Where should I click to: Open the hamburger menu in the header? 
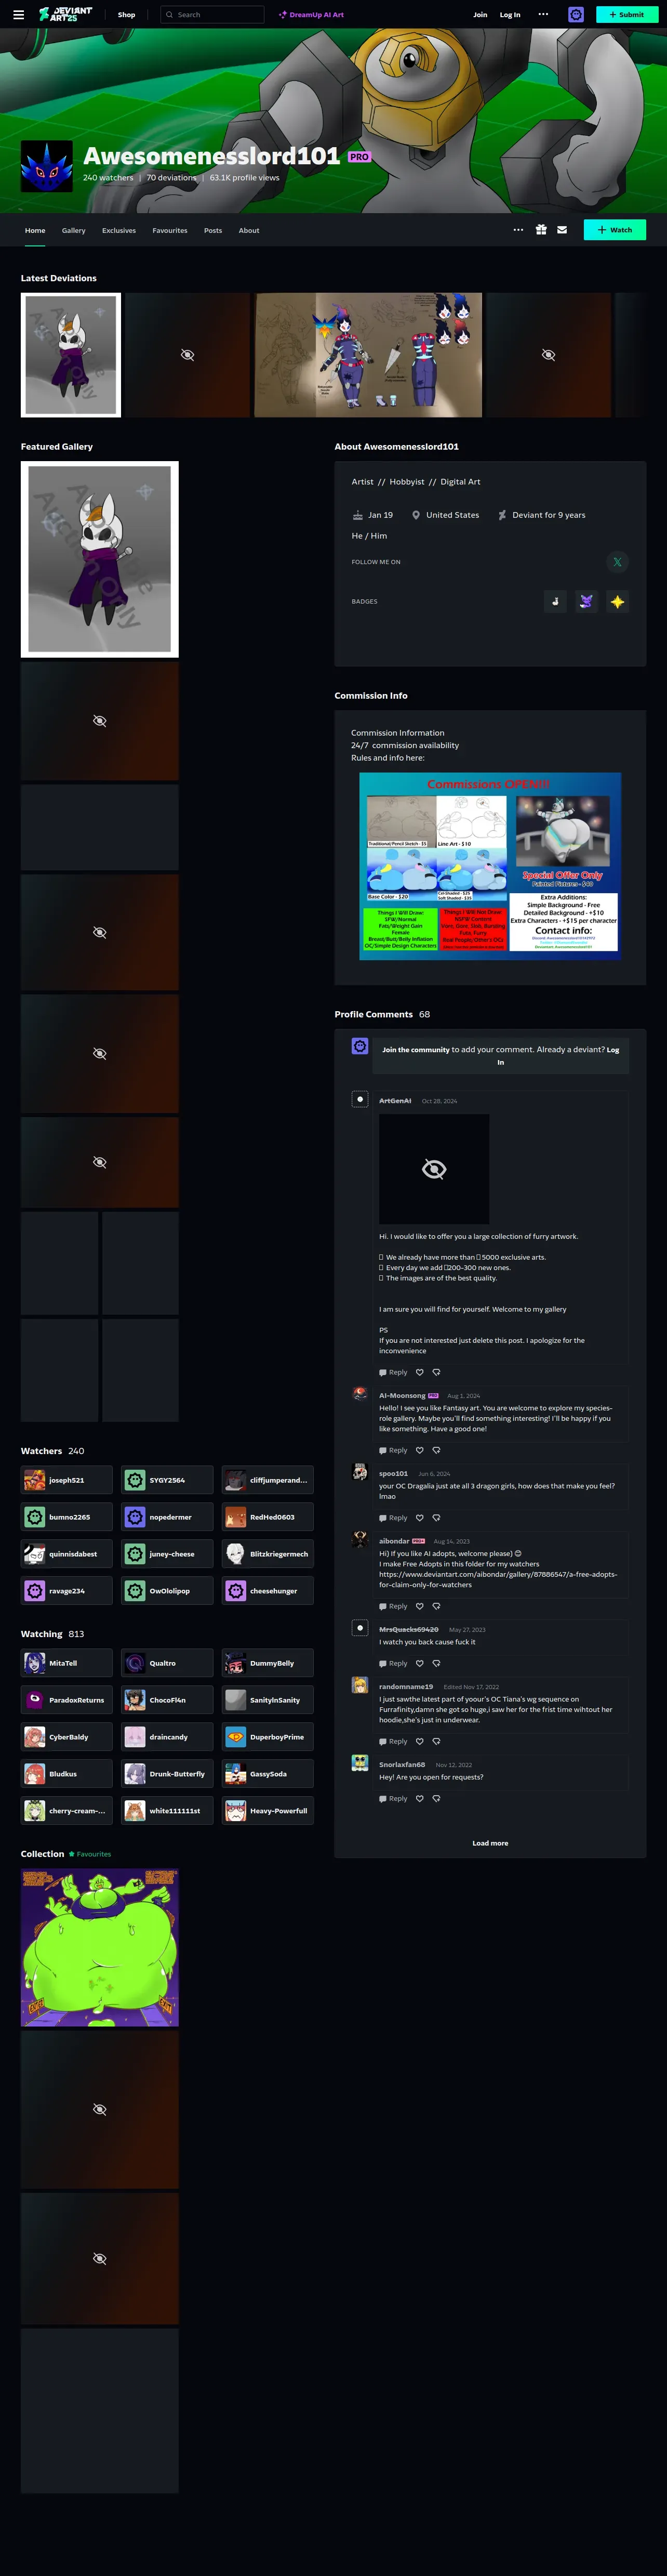pyautogui.click(x=18, y=15)
